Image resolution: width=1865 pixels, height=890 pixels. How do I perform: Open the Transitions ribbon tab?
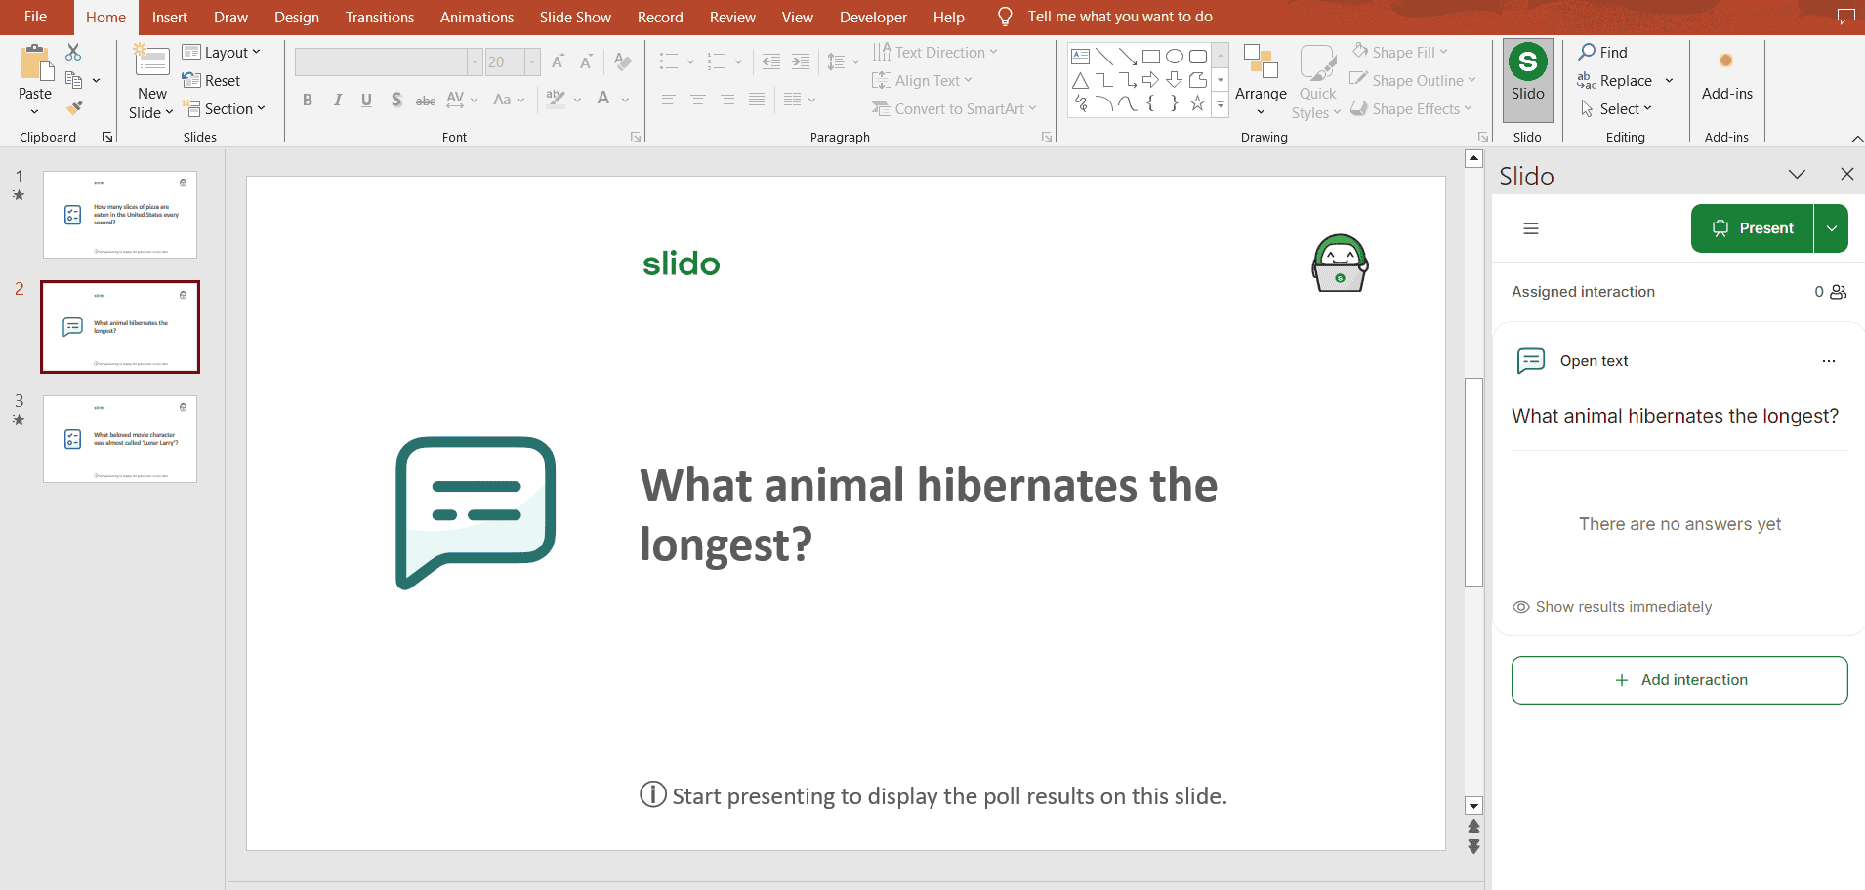pos(379,17)
